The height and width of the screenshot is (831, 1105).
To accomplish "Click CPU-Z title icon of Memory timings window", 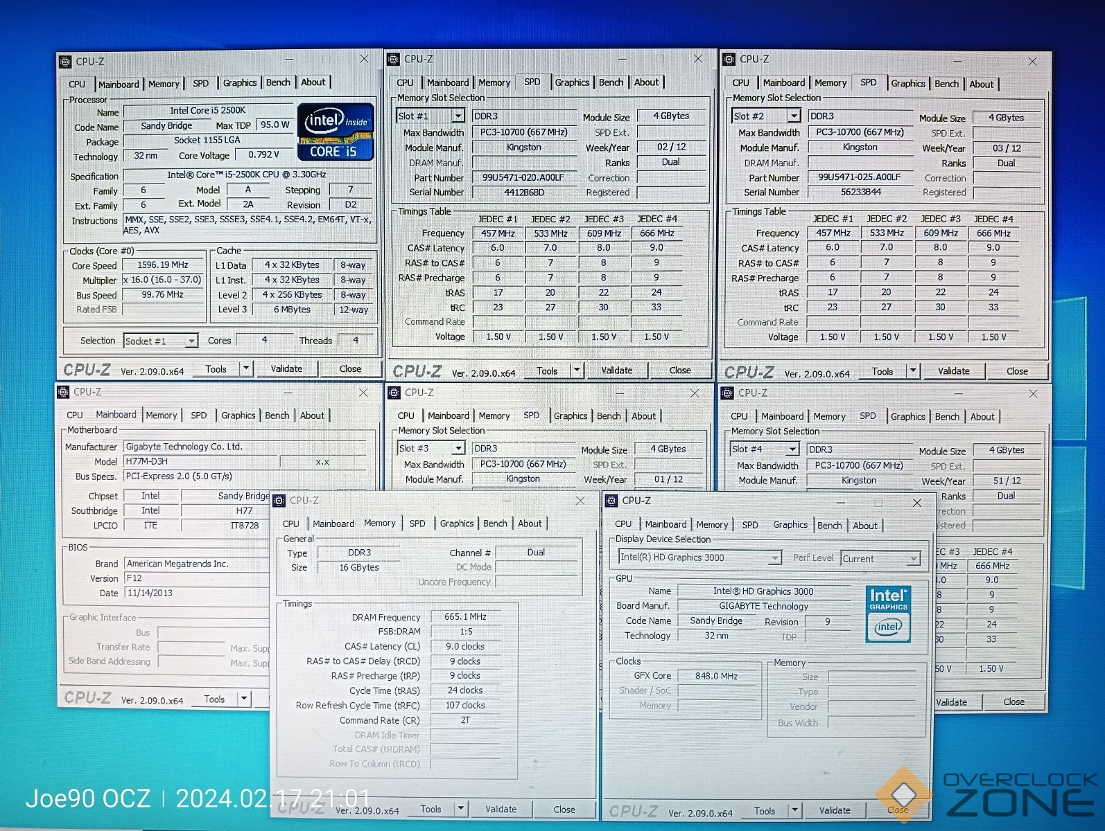I will pyautogui.click(x=279, y=501).
